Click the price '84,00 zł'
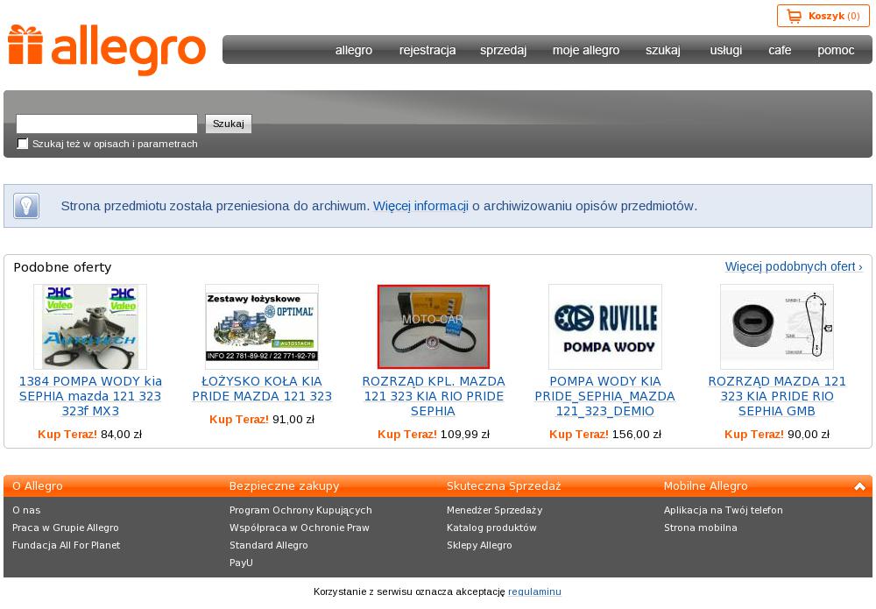 [x=121, y=434]
